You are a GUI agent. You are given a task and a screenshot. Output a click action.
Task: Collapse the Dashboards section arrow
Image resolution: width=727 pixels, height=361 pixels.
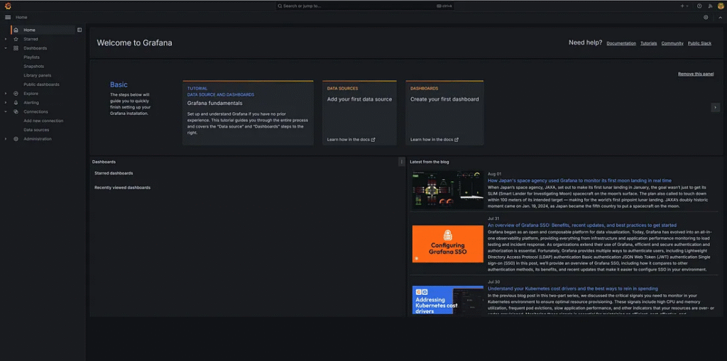(x=6, y=48)
